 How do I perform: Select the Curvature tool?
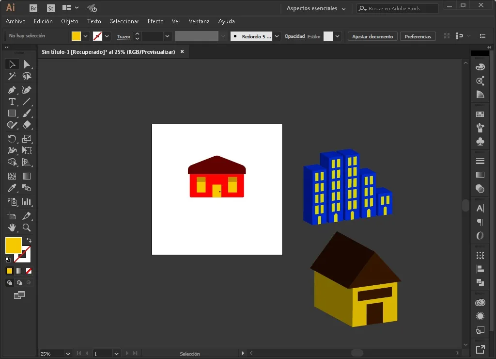coord(27,90)
